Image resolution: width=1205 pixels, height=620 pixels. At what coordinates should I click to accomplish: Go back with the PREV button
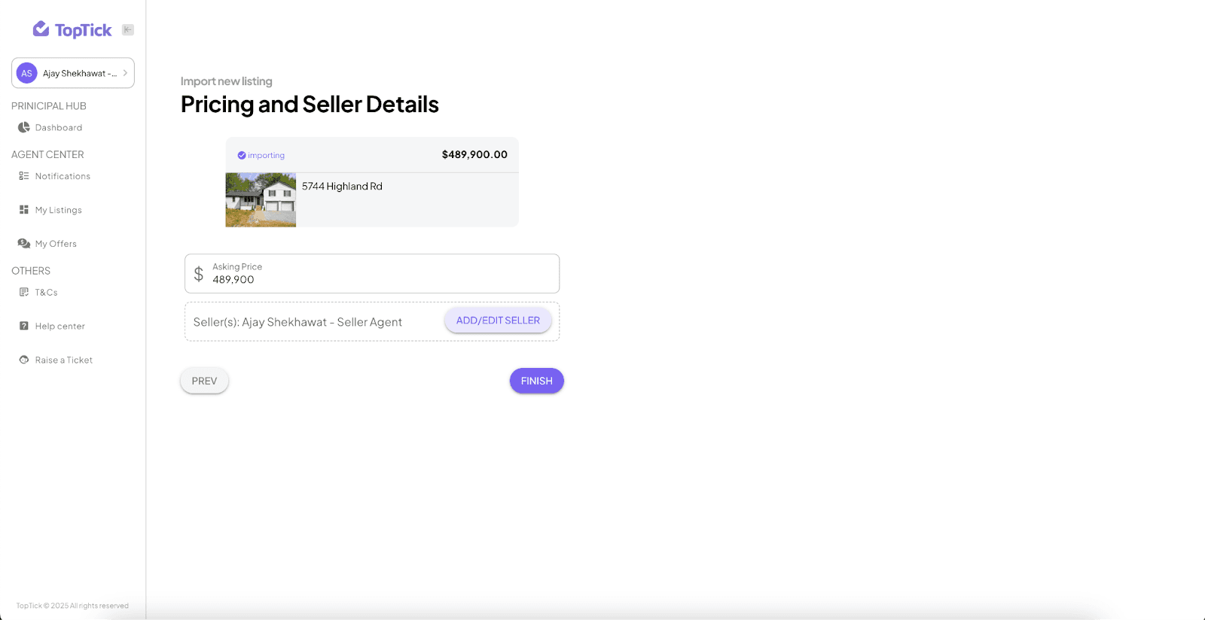coord(204,381)
